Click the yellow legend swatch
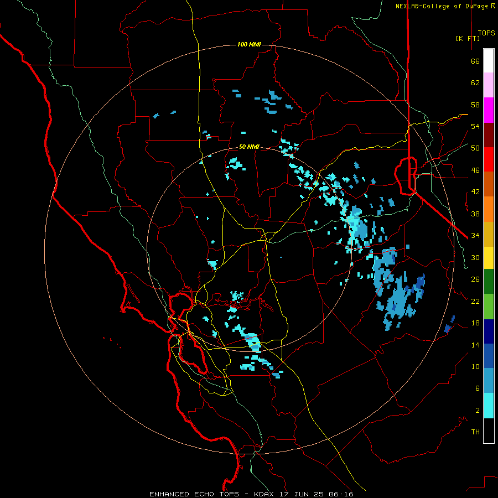 click(489, 258)
